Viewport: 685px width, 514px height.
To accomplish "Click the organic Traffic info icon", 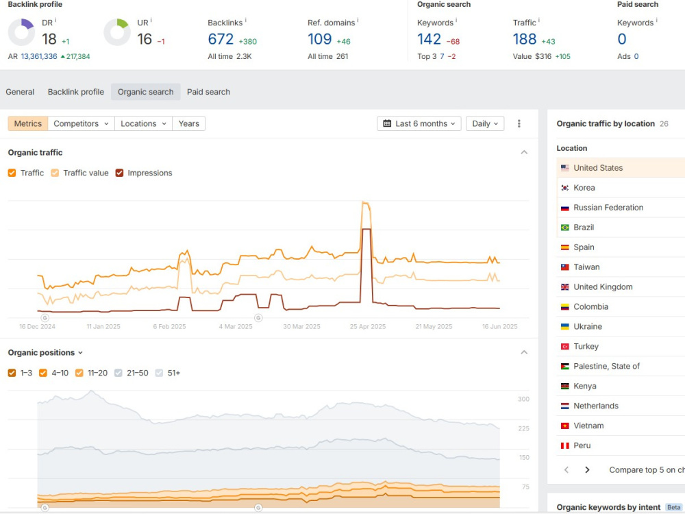I will 538,20.
